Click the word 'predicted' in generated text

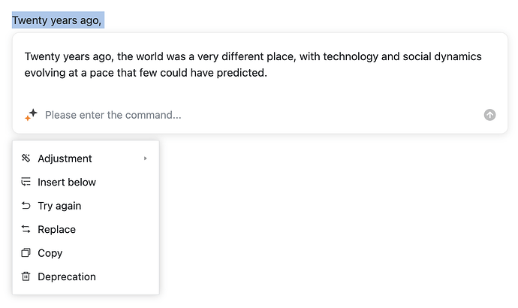[x=241, y=74]
